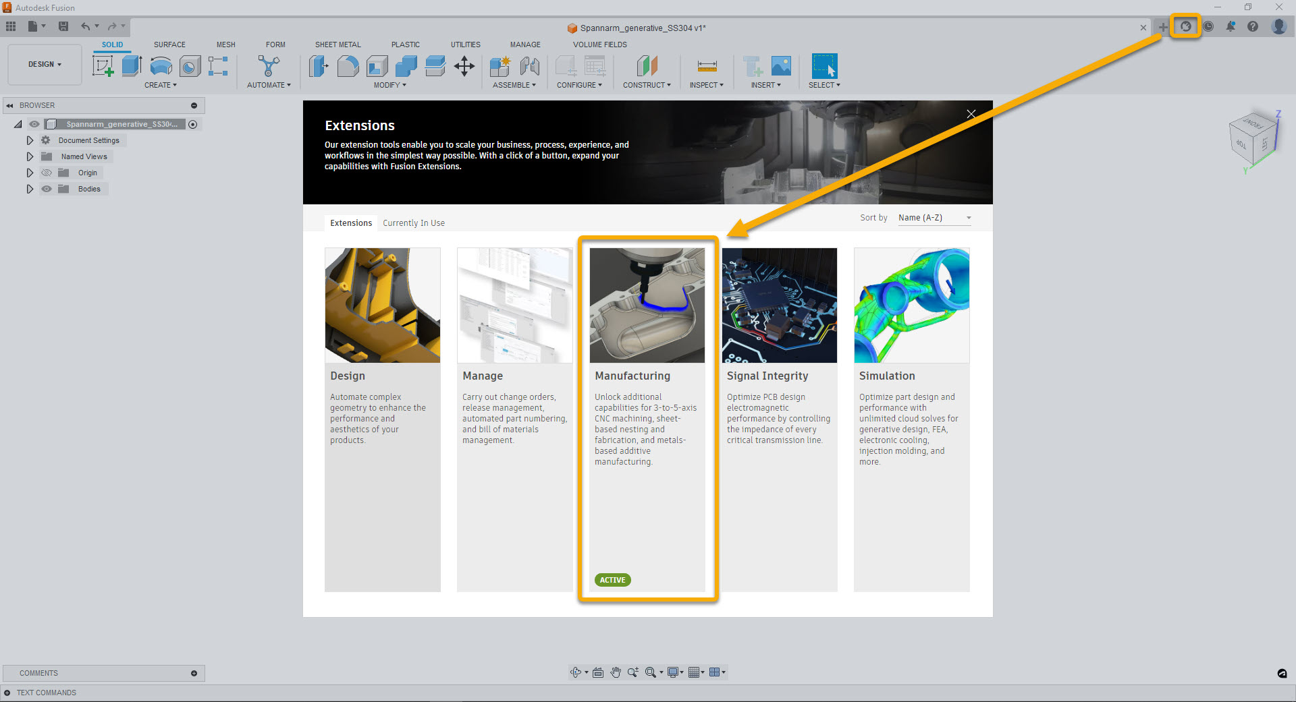Expand the Named Views node
Viewport: 1296px width, 702px height.
(x=30, y=156)
